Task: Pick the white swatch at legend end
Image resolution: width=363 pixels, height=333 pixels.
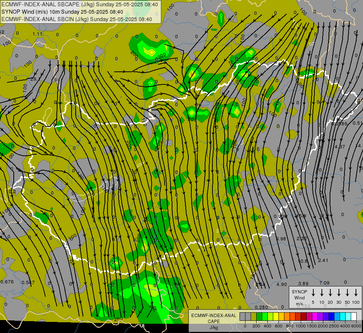Action: click(354, 316)
